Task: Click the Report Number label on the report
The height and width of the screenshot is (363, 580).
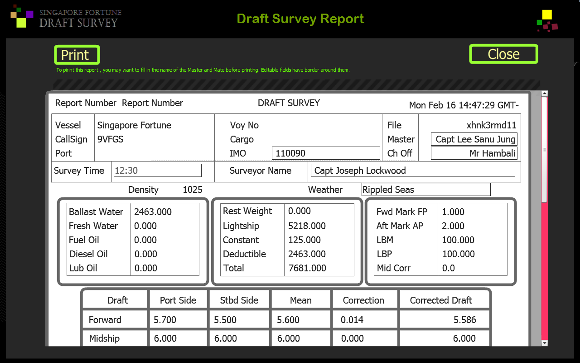Action: (85, 103)
